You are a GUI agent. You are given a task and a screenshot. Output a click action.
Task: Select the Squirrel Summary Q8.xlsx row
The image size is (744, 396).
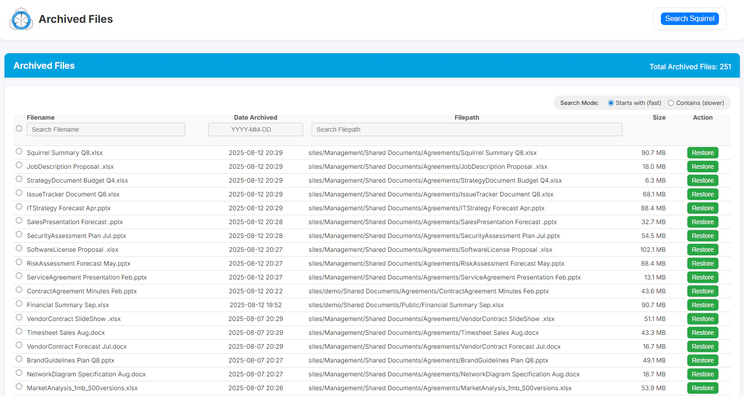pos(19,151)
